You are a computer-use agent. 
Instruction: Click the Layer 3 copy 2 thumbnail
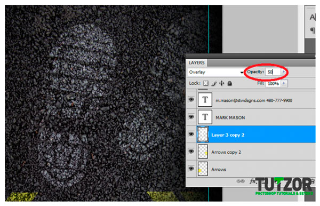point(203,134)
